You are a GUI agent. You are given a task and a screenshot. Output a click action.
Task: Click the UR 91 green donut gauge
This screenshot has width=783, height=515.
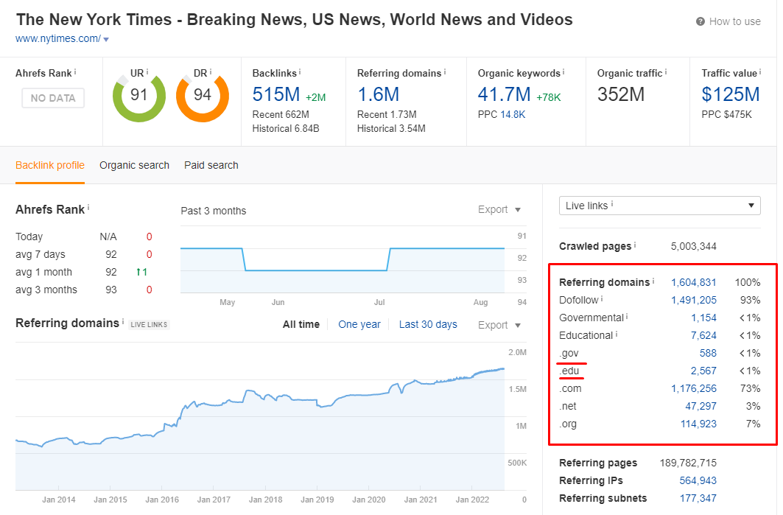(x=138, y=97)
